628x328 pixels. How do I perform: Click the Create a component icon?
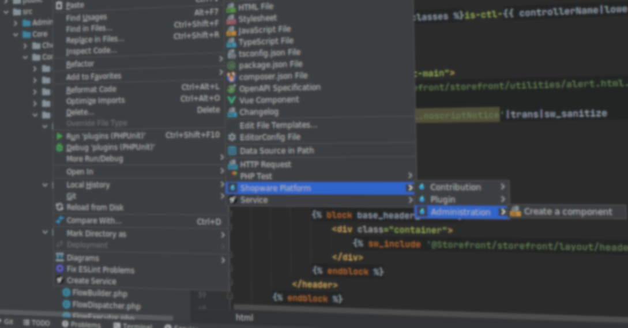[x=515, y=212]
